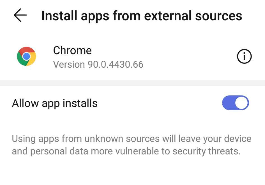Disable the Allow app installs switch
The width and height of the screenshot is (265, 185).
tap(235, 103)
